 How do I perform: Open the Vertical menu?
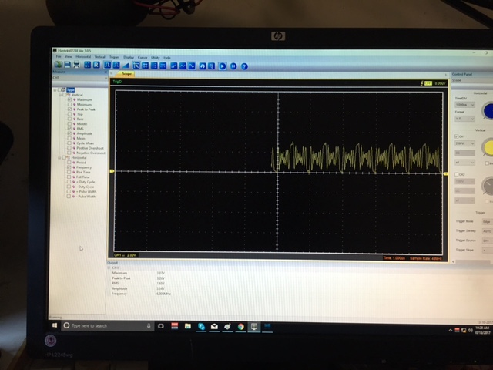point(99,57)
